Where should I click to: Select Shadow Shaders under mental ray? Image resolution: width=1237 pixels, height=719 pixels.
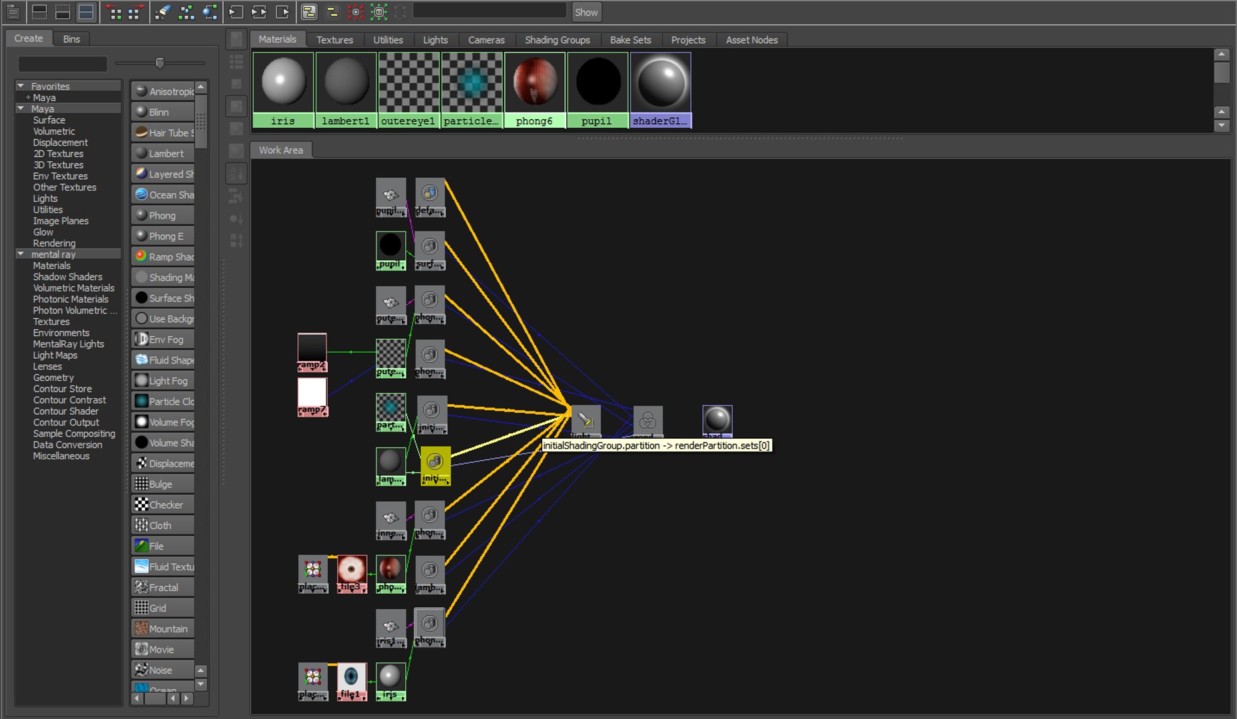(x=68, y=276)
